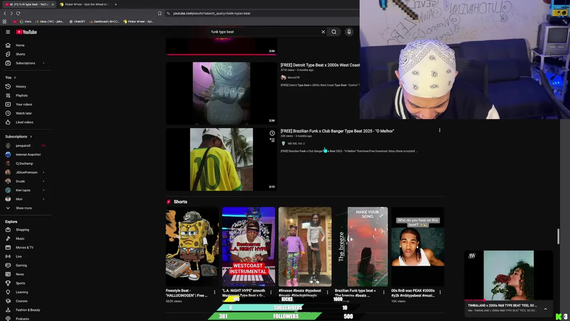Expand the You section
The width and height of the screenshot is (570, 321).
coord(11,78)
